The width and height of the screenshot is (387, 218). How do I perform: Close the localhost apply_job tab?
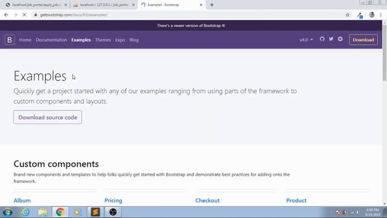point(66,5)
